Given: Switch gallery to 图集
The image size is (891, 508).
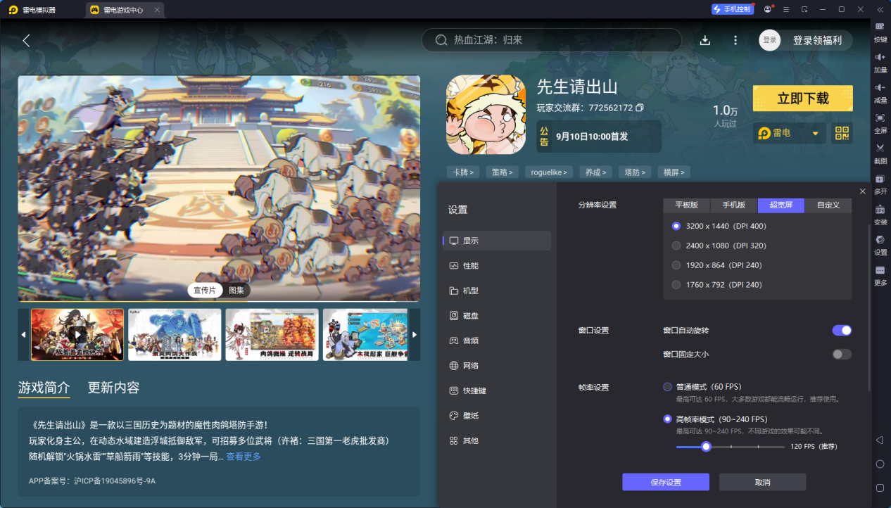Looking at the screenshot, I should [x=236, y=290].
